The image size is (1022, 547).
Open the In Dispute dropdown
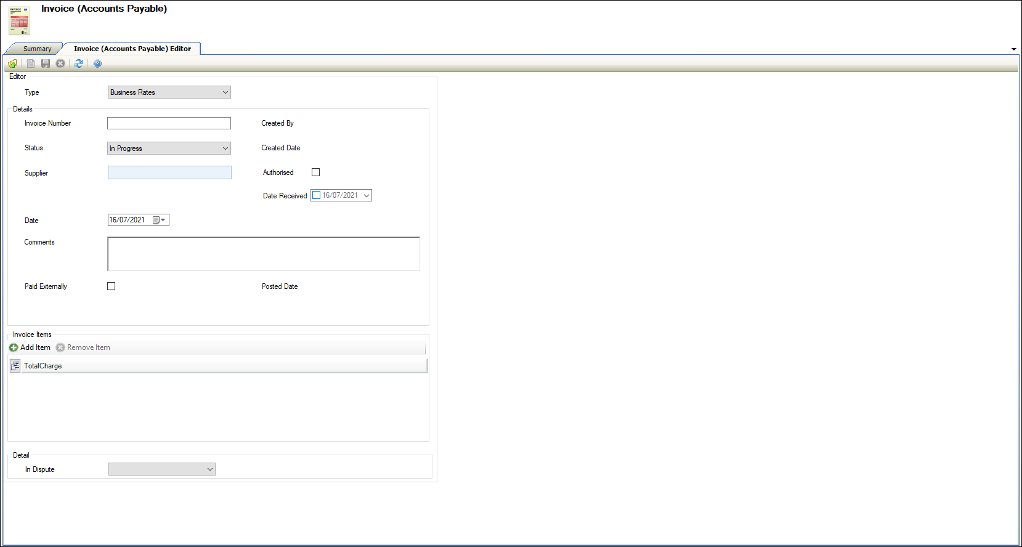pos(209,469)
